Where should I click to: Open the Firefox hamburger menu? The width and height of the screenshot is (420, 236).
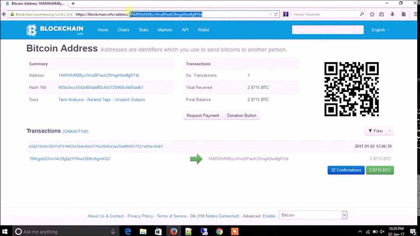click(x=415, y=14)
